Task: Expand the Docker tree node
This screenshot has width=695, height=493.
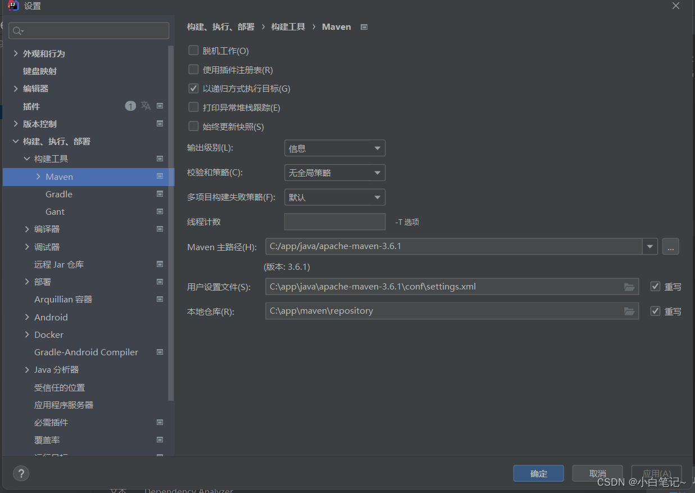Action: [x=27, y=334]
